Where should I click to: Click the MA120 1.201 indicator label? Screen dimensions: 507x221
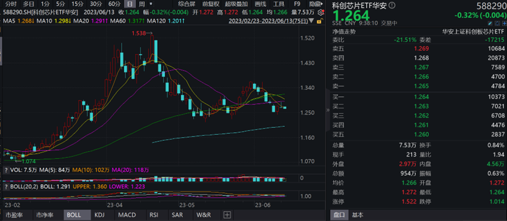(x=165, y=21)
